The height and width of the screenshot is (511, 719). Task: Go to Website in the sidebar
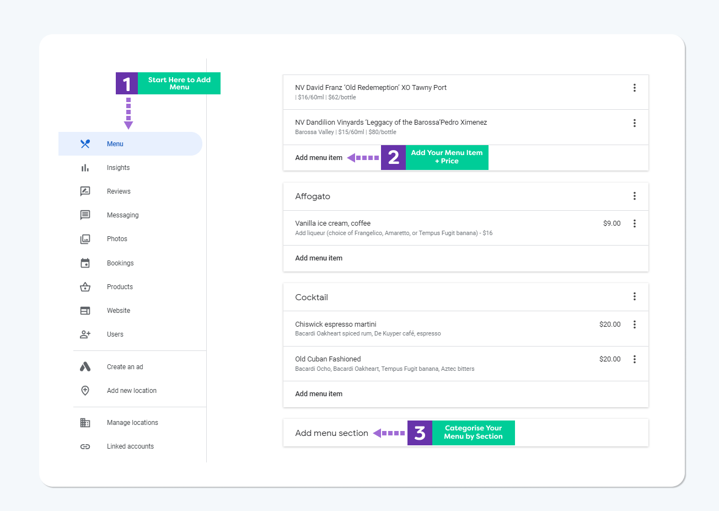click(x=119, y=311)
